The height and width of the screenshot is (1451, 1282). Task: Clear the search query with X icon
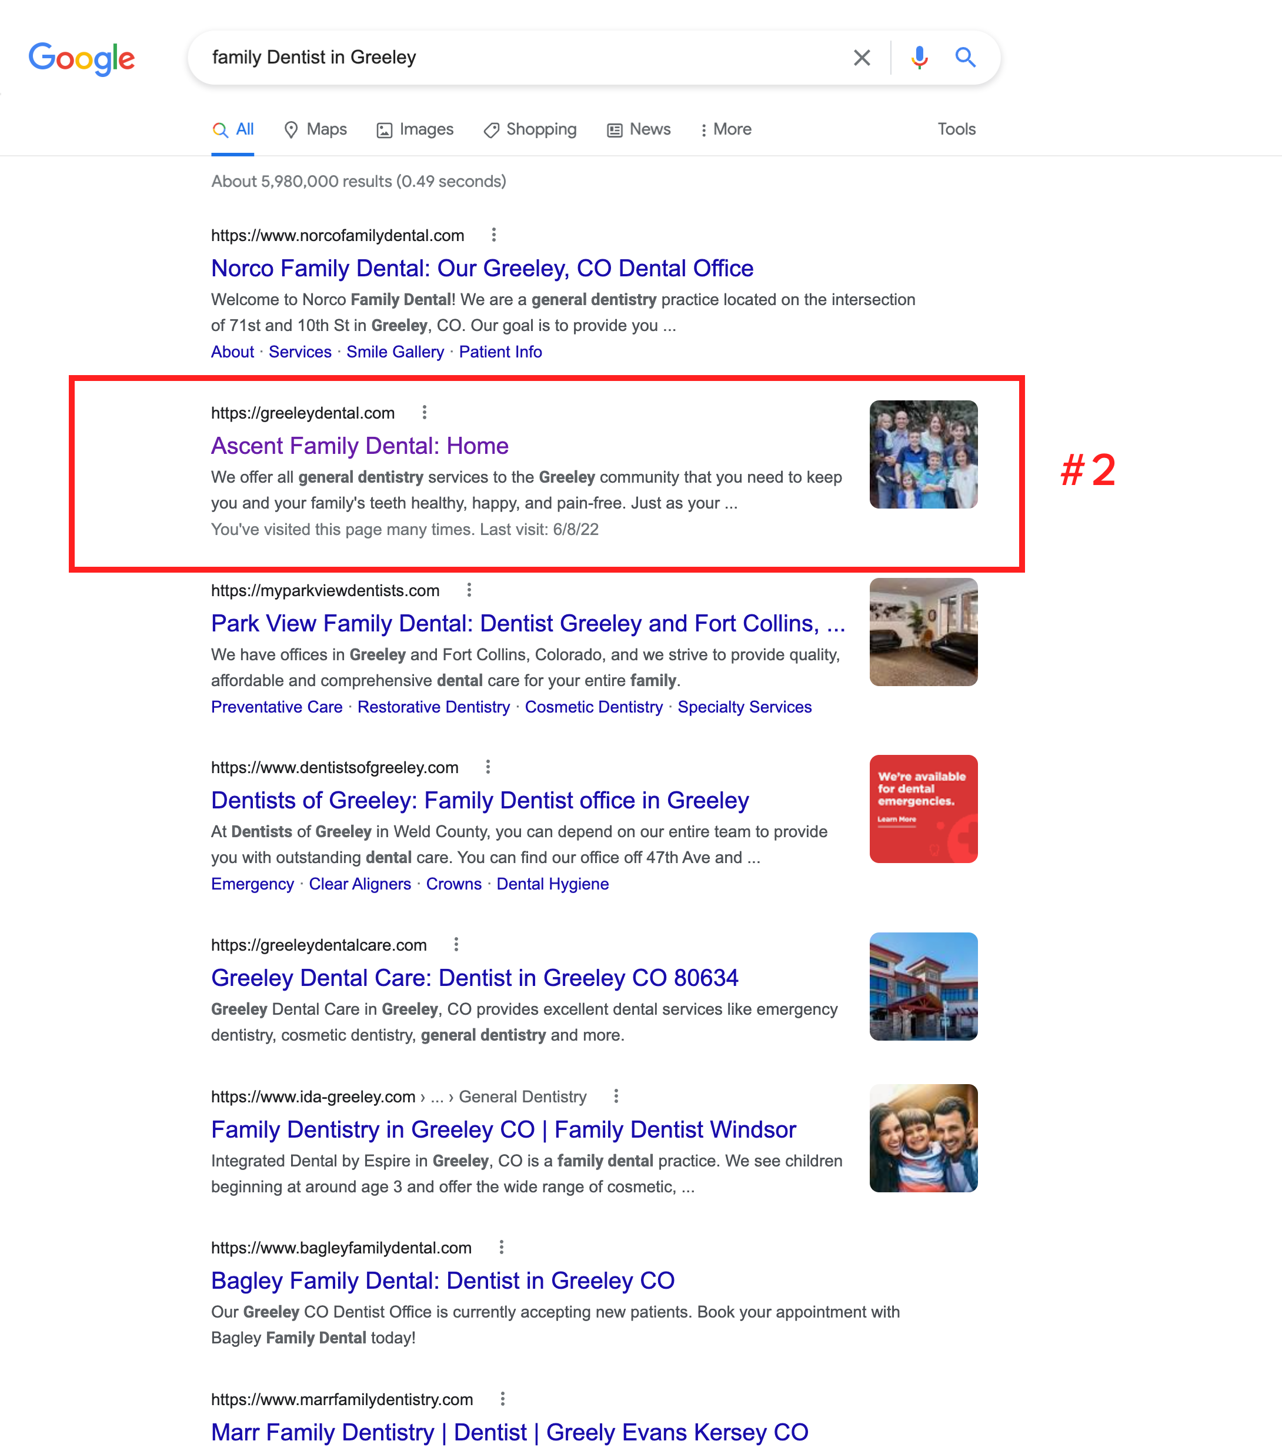point(862,58)
